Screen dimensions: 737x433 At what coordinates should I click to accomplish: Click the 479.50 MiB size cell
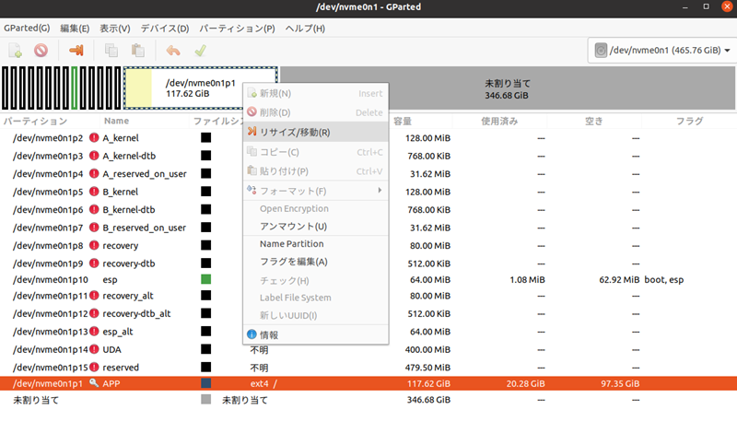pyautogui.click(x=427, y=368)
